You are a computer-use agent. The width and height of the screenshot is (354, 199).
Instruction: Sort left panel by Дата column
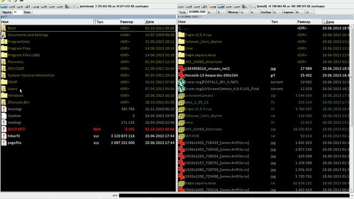point(160,22)
